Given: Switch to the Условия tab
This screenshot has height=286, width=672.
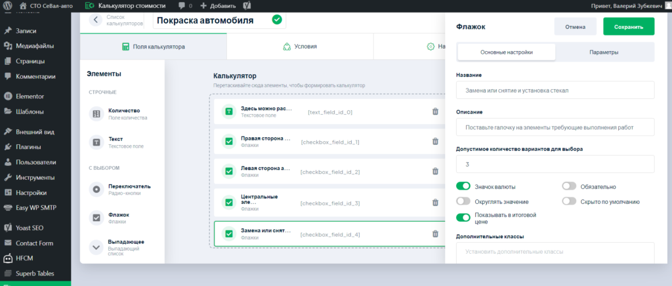Looking at the screenshot, I should pyautogui.click(x=300, y=46).
